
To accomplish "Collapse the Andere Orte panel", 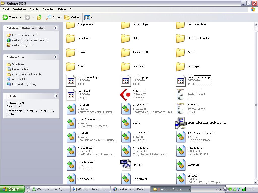I will pyautogui.click(x=56, y=57).
